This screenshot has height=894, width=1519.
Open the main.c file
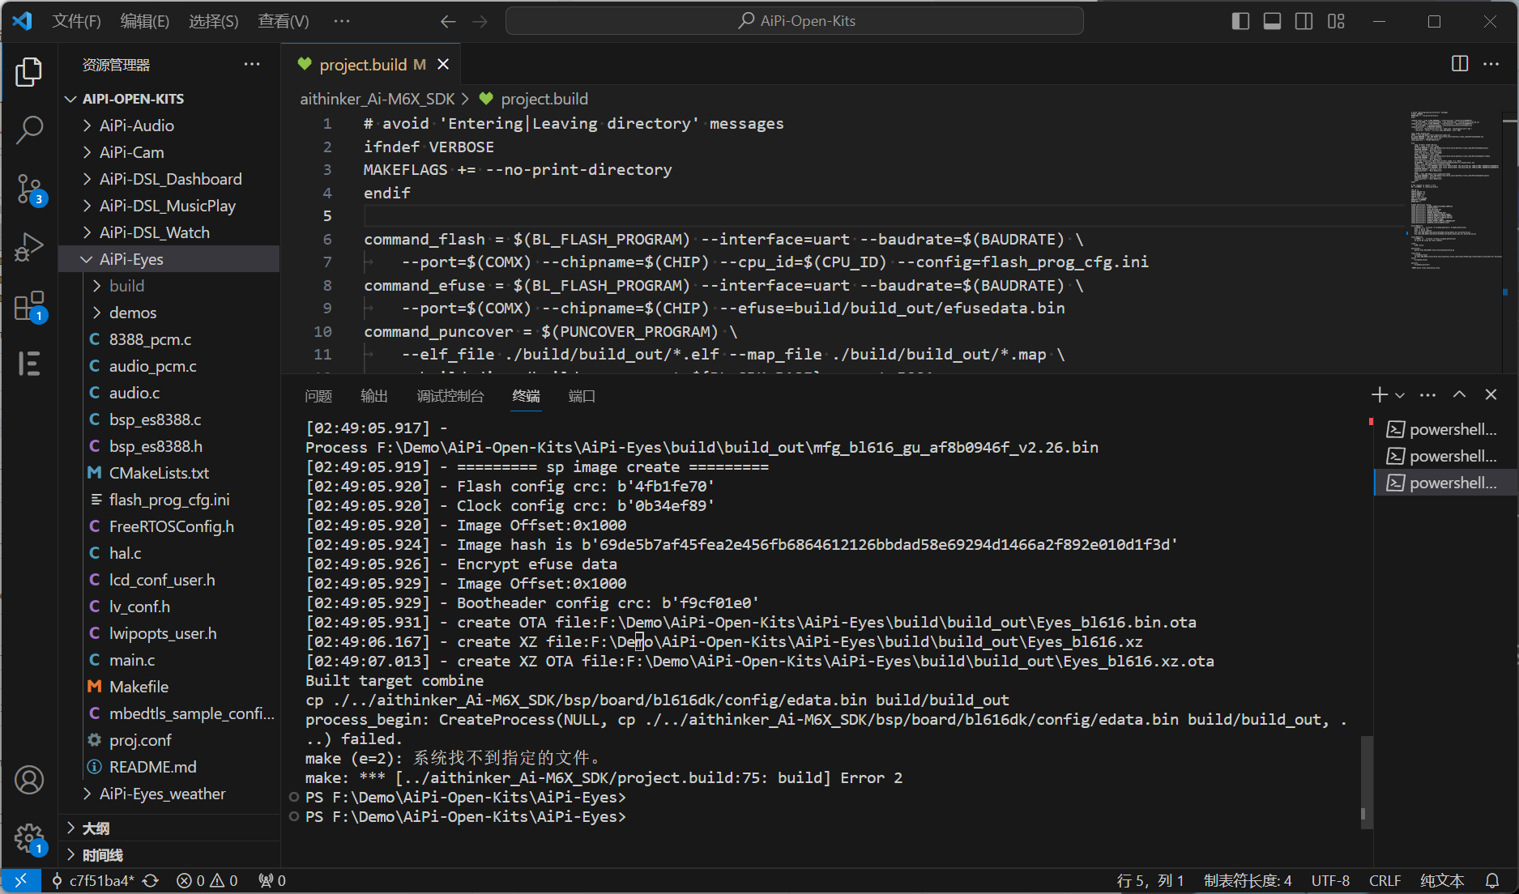click(132, 660)
